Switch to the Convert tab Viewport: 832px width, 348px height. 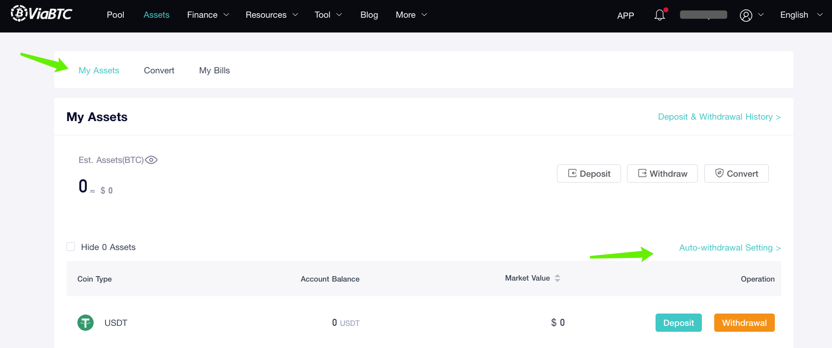(x=159, y=70)
